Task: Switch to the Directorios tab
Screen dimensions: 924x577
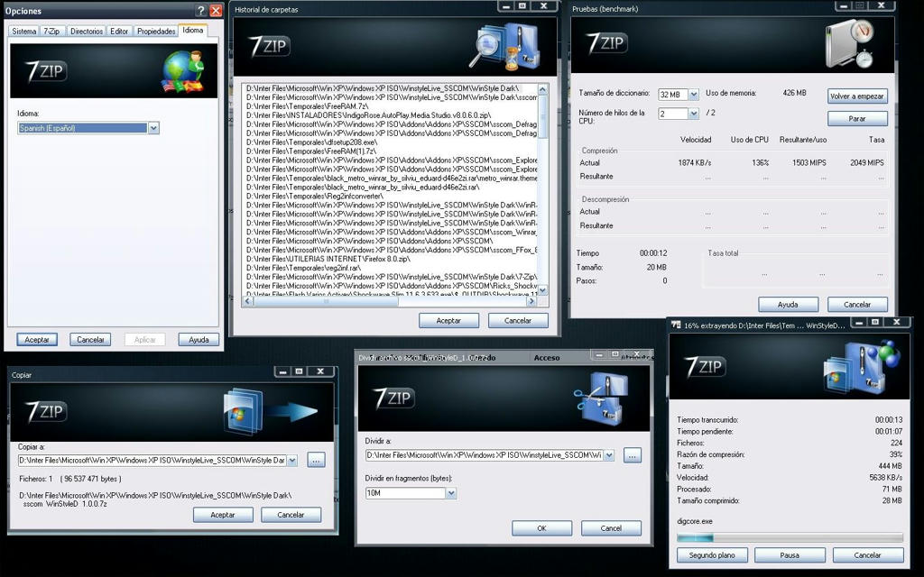Action: coord(87,32)
